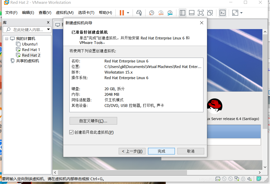Click the Red Hat logo in guest screen

coord(215,106)
